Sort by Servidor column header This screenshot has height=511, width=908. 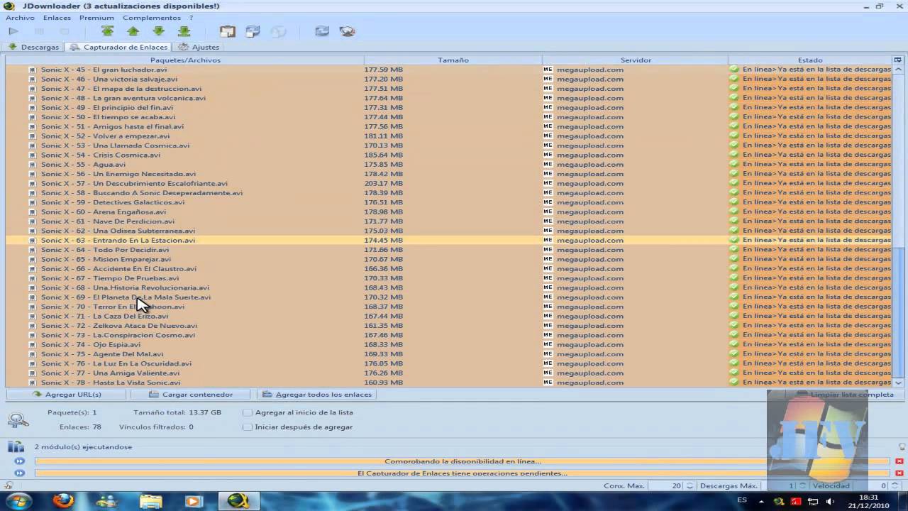[636, 60]
